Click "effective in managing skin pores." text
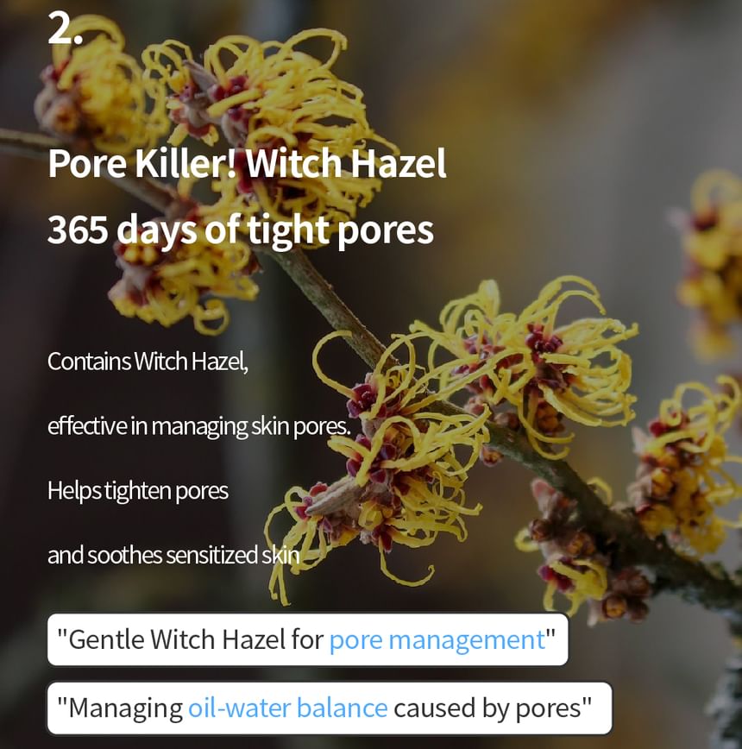742x749 pixels. click(x=199, y=426)
